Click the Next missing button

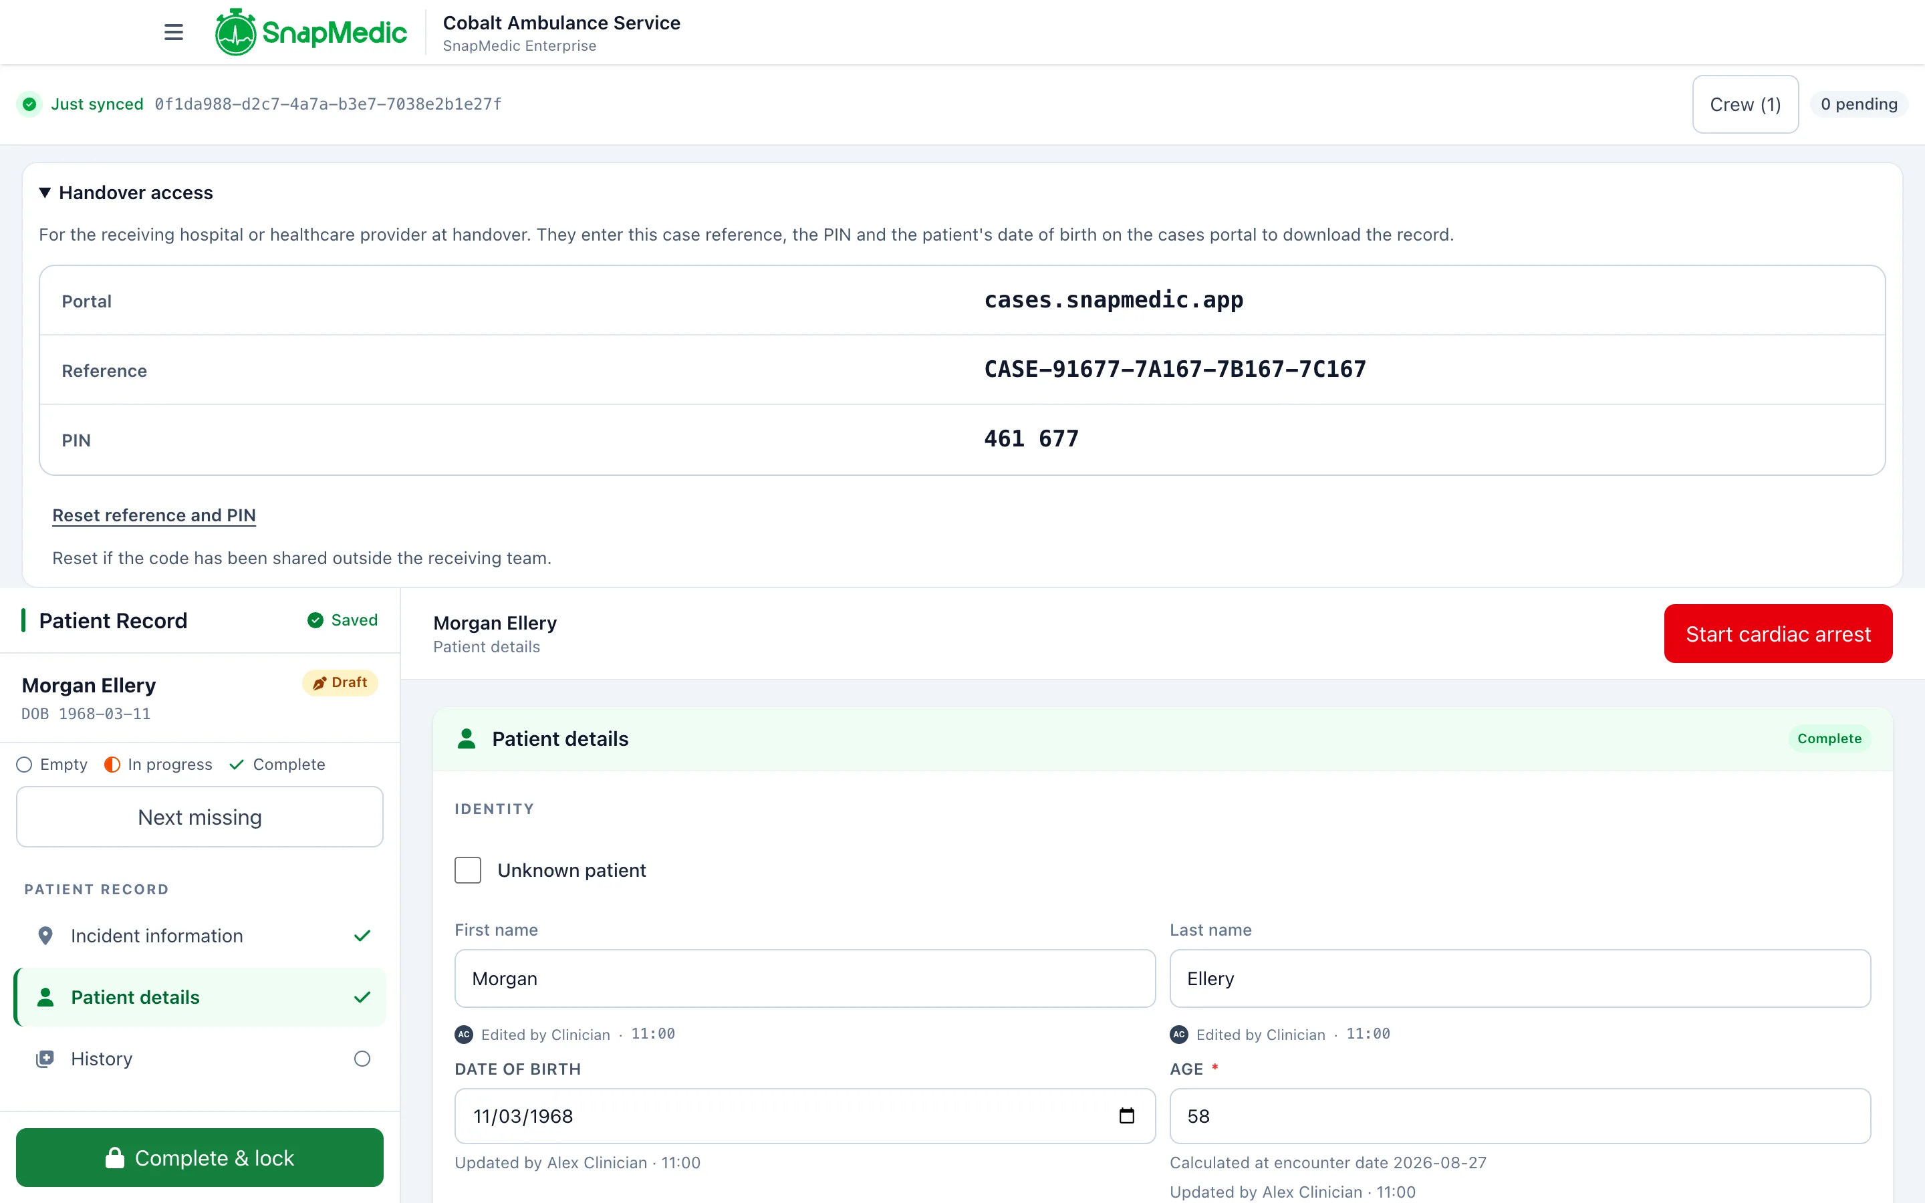200,817
